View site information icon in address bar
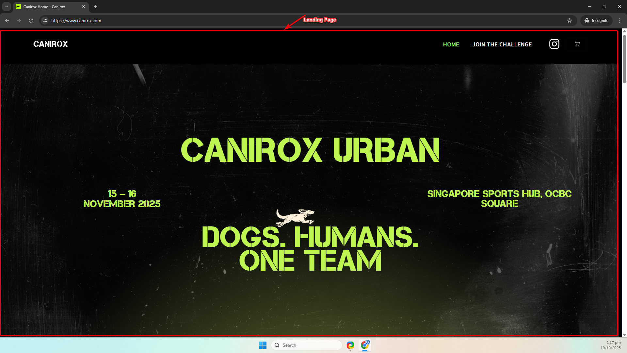627x353 pixels. pos(45,21)
